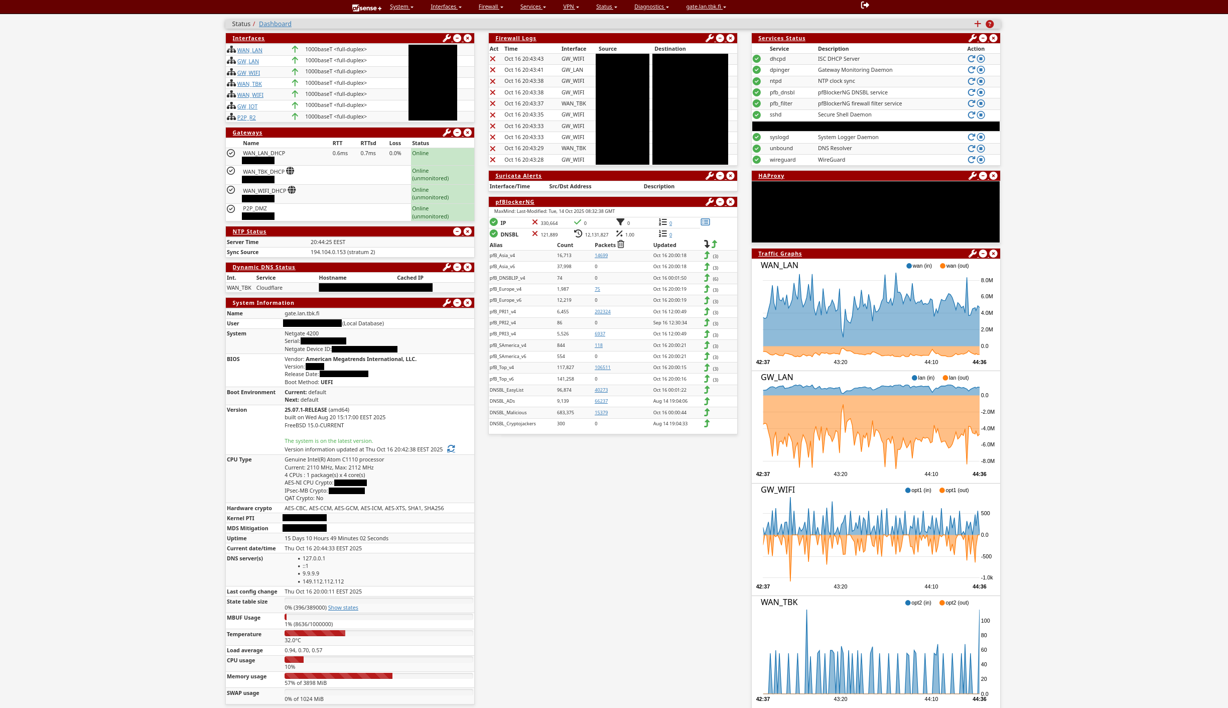Viewport: 1228px width, 708px height.
Task: Click the CPU usage progress bar
Action: click(x=378, y=659)
